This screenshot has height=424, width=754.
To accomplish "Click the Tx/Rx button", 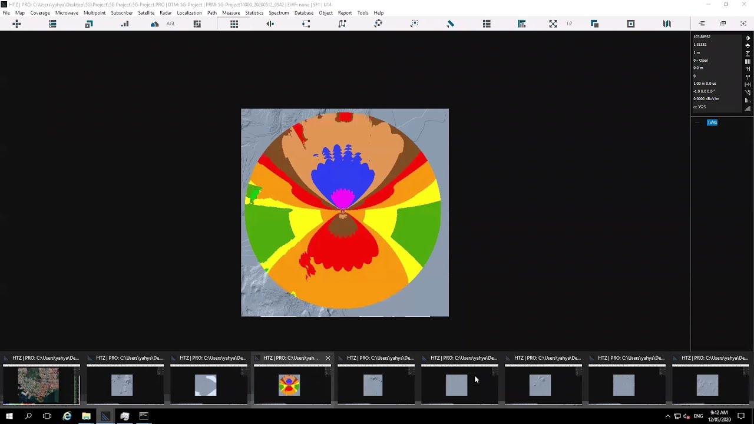I will click(712, 122).
